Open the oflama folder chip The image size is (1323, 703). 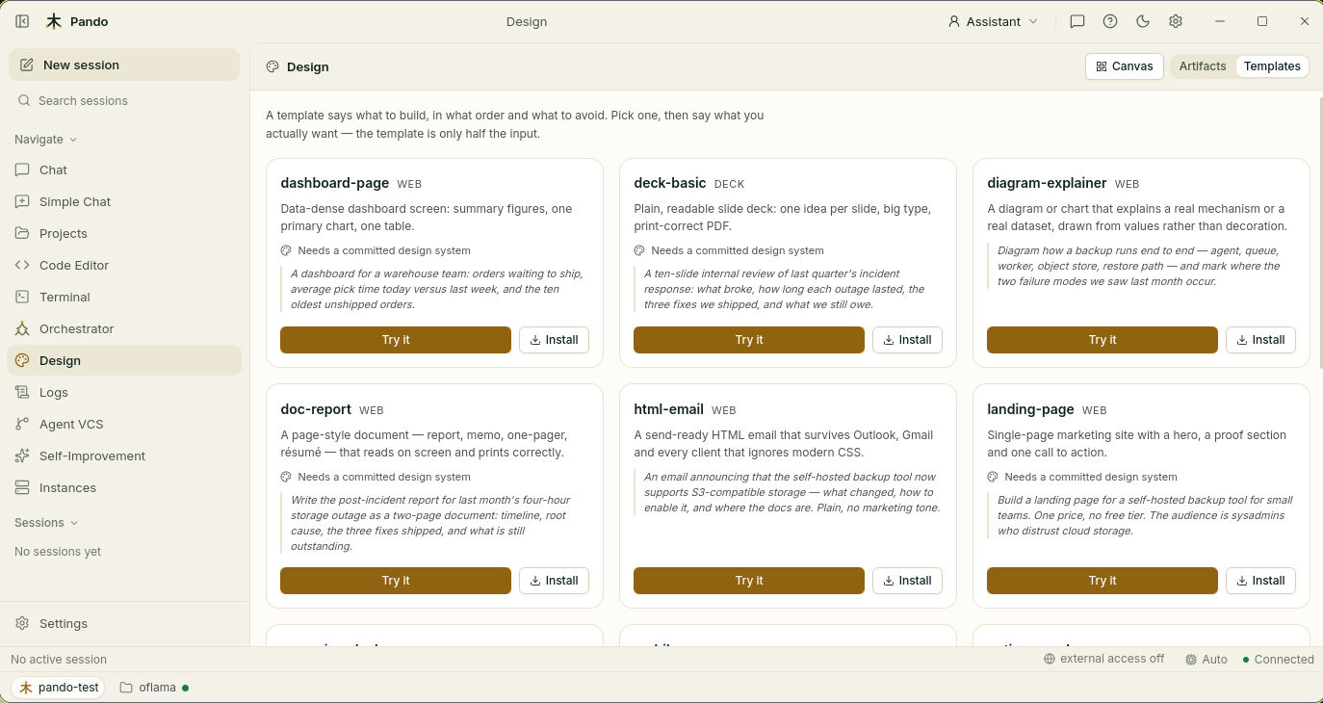click(154, 688)
